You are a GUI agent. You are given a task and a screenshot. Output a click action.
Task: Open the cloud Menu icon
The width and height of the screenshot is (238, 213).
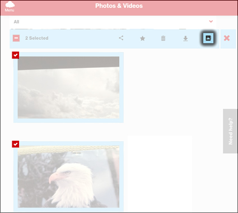pos(10,7)
